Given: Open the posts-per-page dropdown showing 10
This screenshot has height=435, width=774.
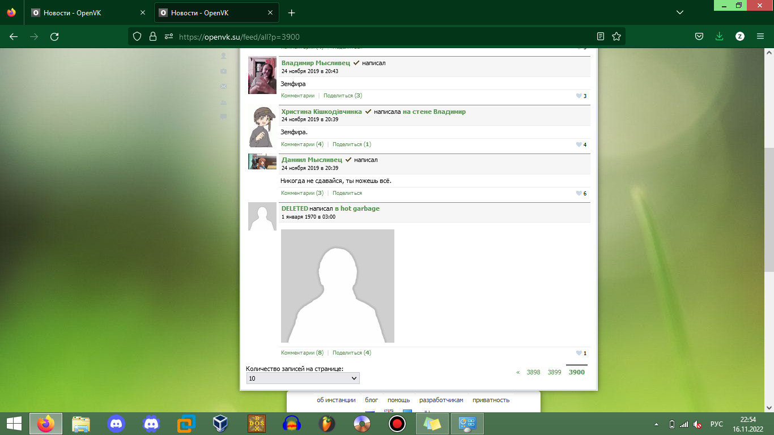Looking at the screenshot, I should click(x=303, y=378).
